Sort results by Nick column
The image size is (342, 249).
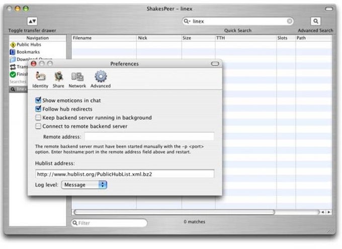[159, 38]
